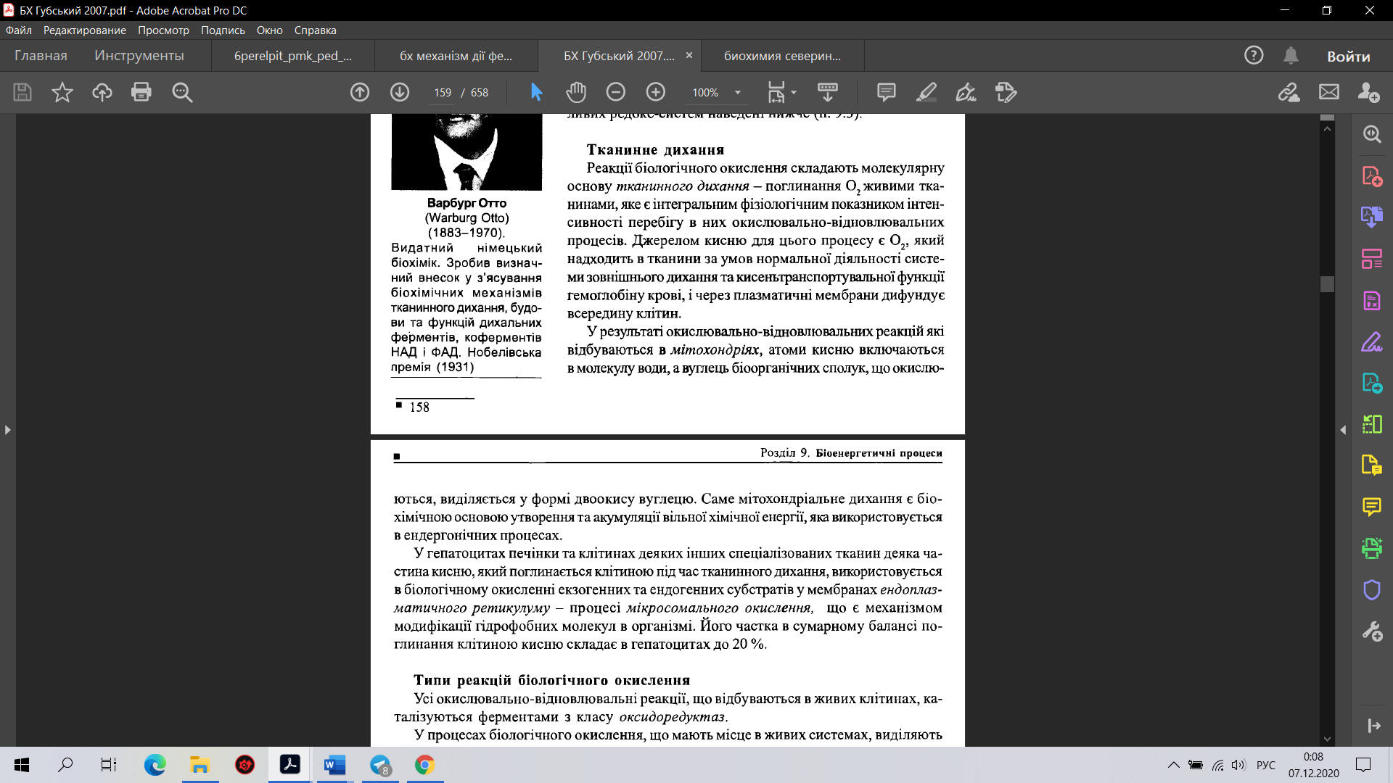Screen dimensions: 1393x783
Task: Open the Редактирование menu
Action: coord(85,30)
